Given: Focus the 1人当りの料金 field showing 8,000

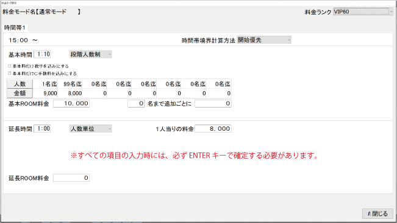Looking at the screenshot, I should click(213, 129).
